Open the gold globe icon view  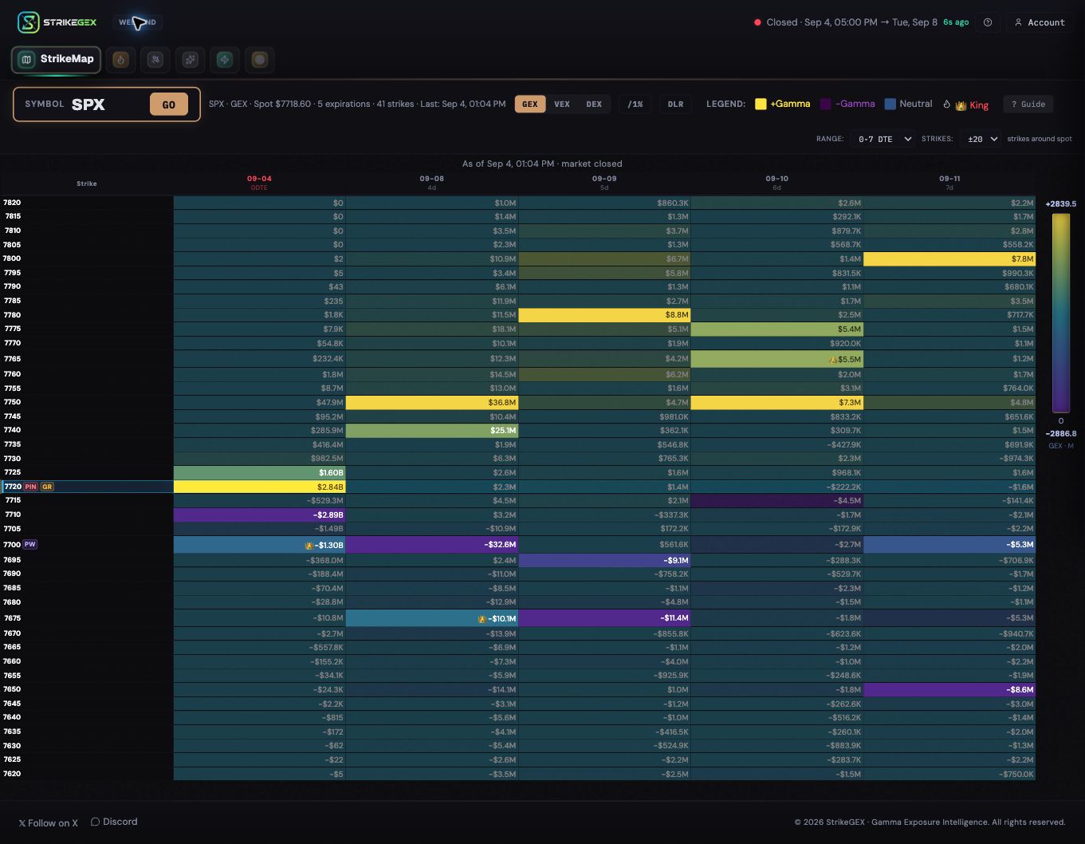[259, 59]
